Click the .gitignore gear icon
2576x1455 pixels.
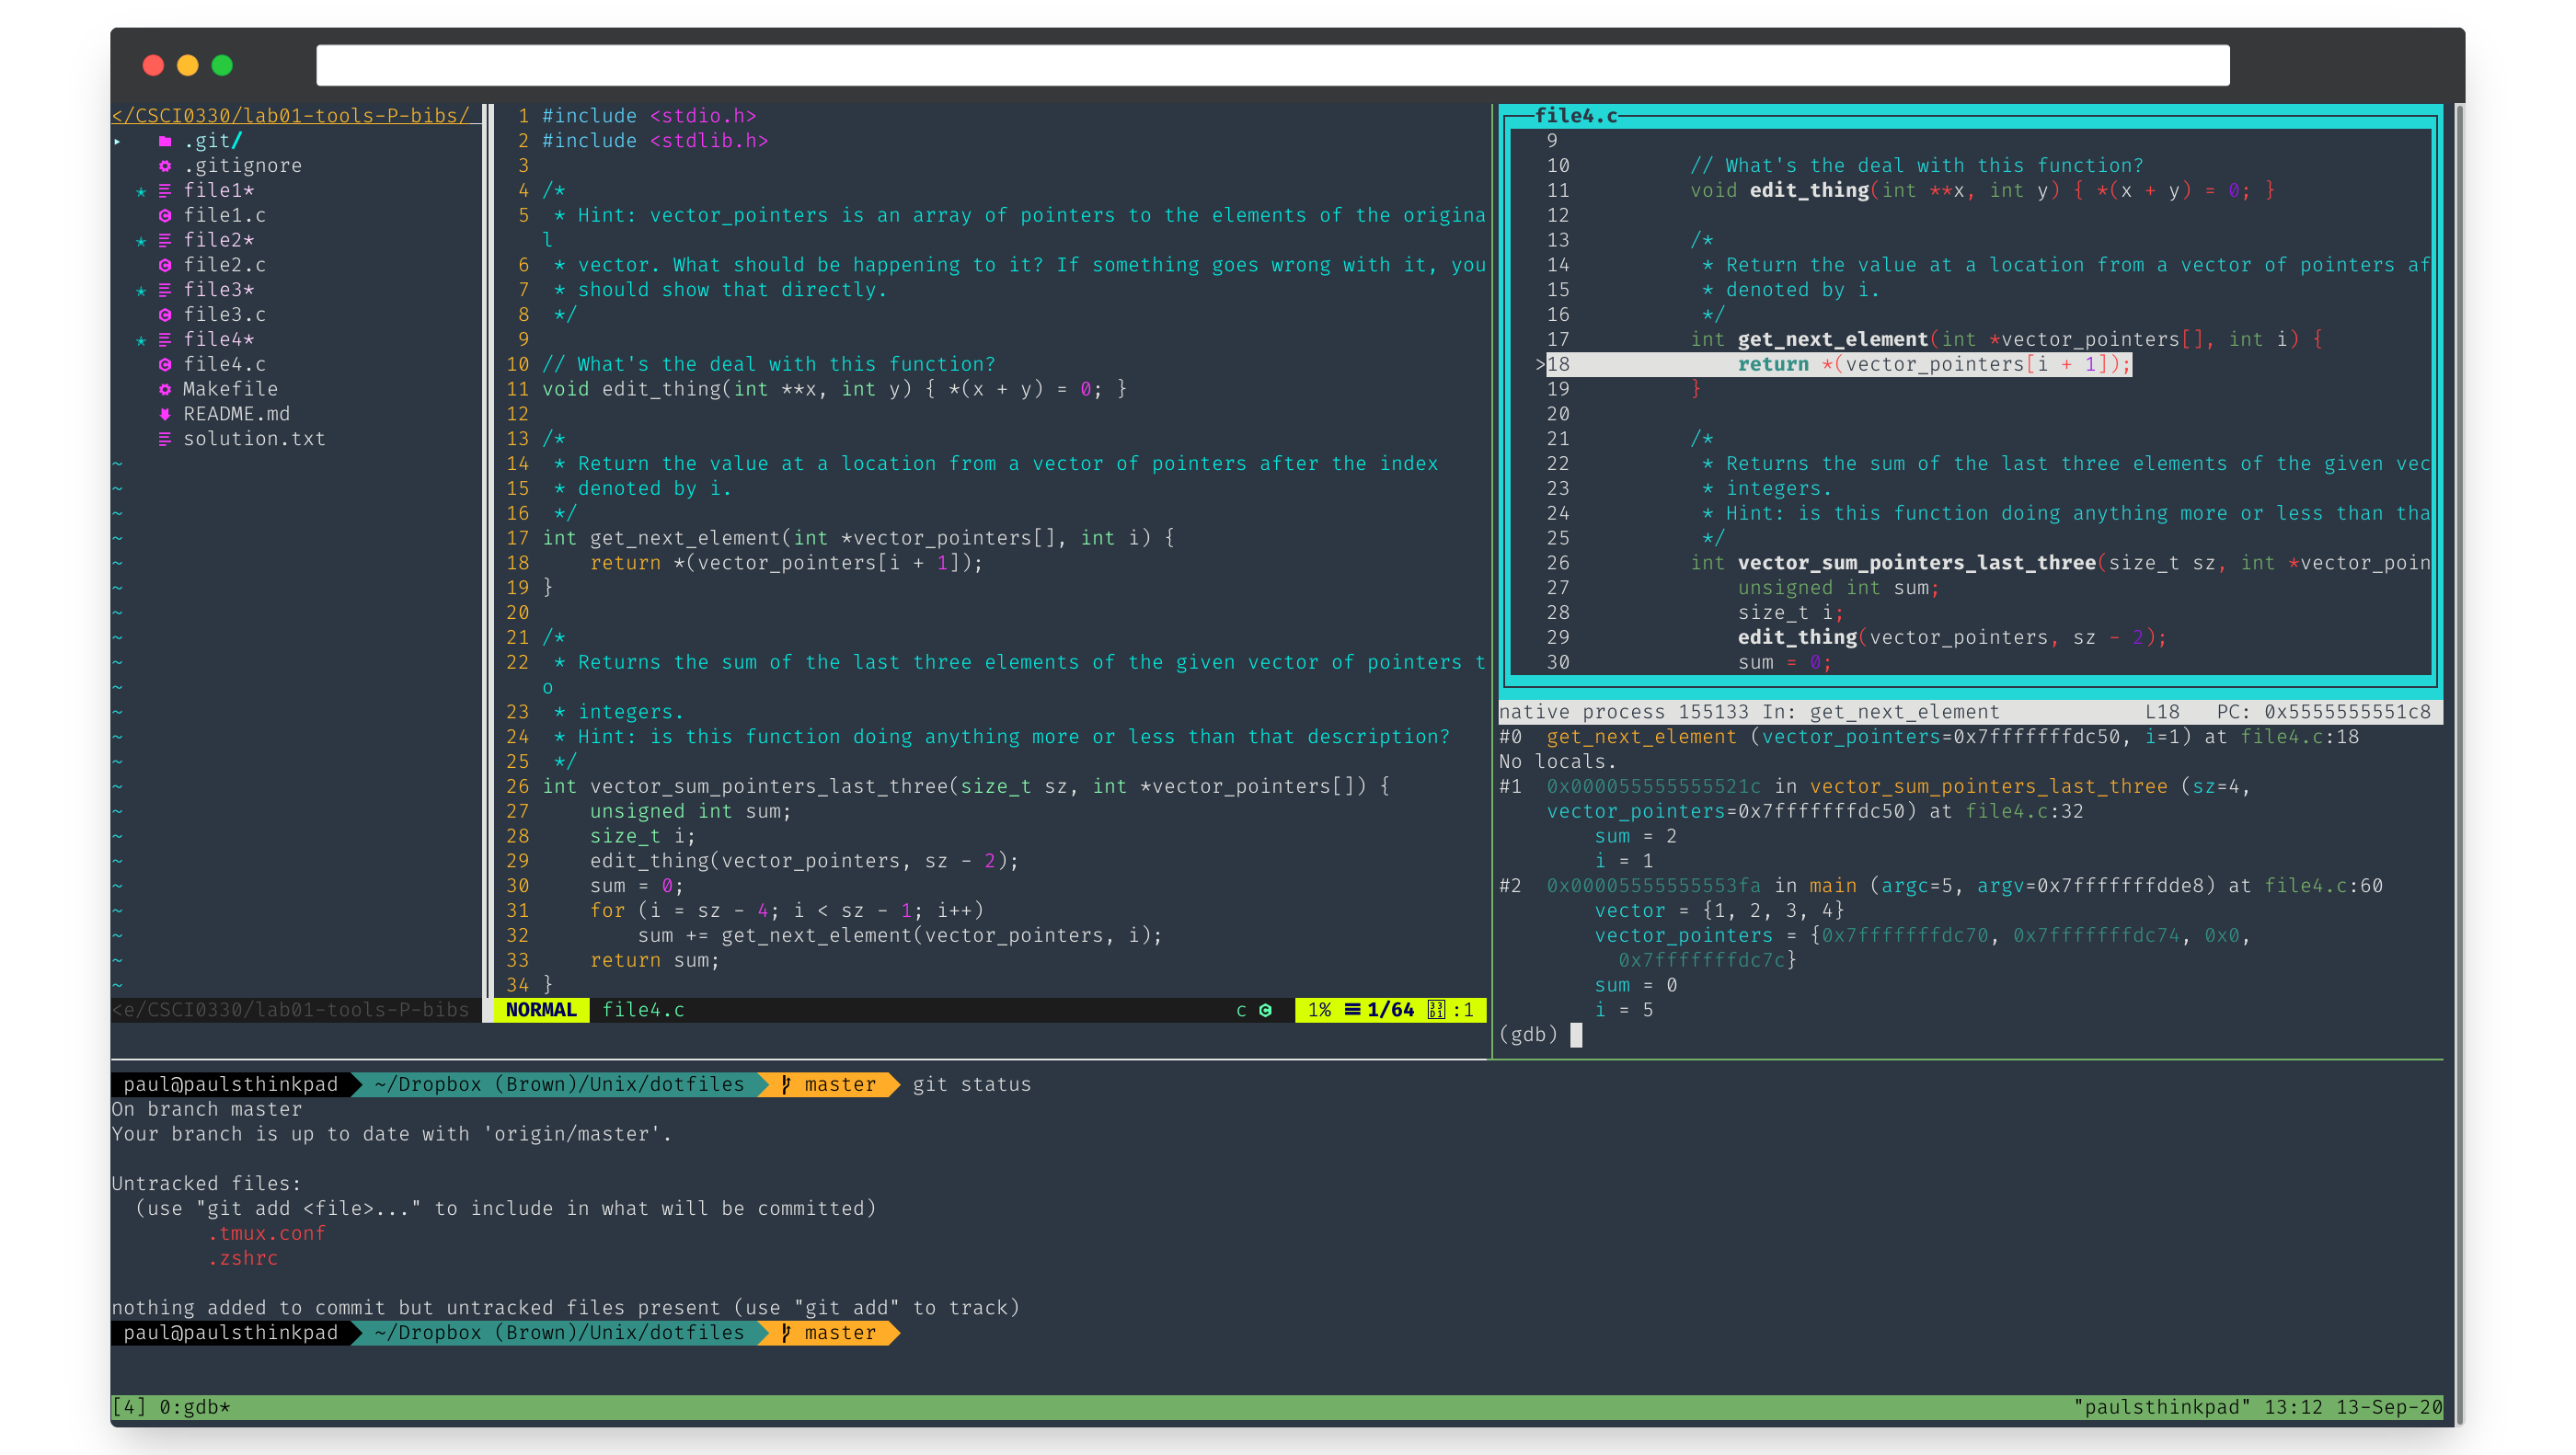(x=165, y=166)
